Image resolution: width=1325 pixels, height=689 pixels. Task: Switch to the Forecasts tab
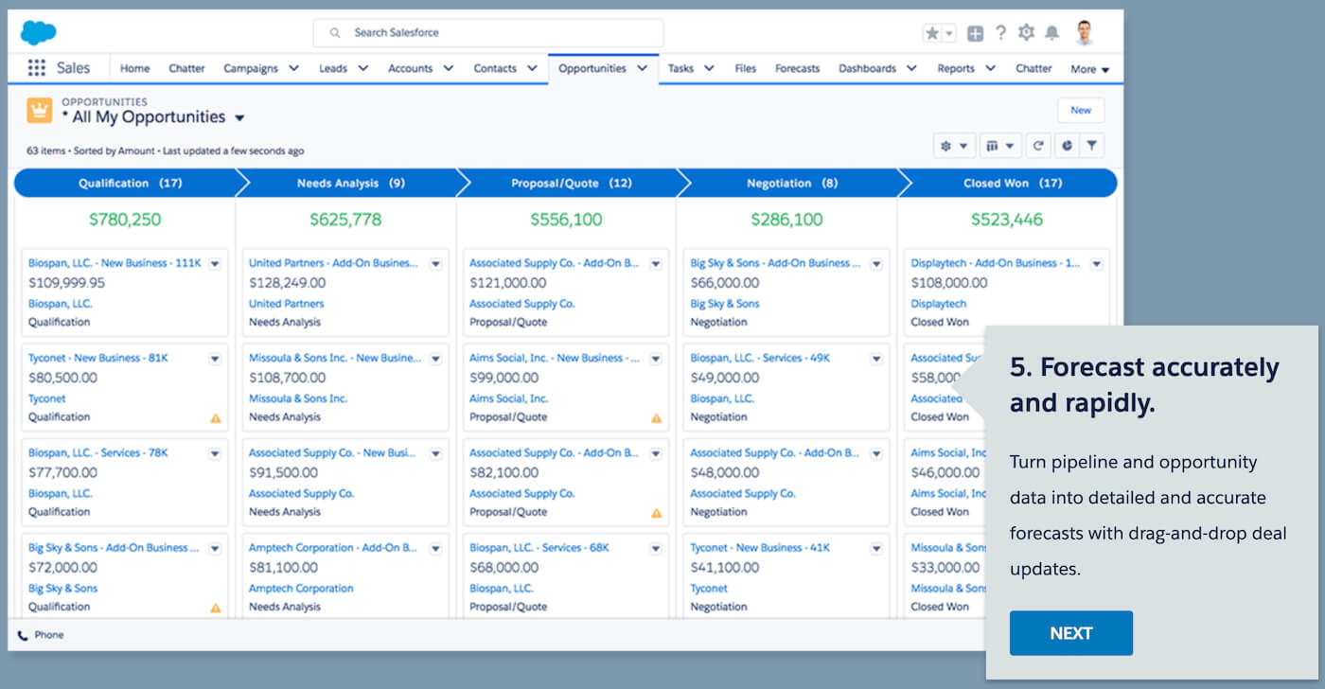797,68
